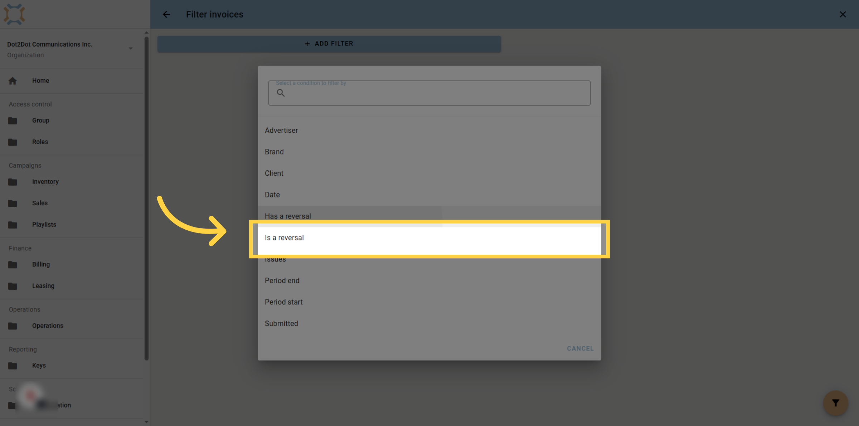Pick the Advertiser filter condition

tap(429, 131)
